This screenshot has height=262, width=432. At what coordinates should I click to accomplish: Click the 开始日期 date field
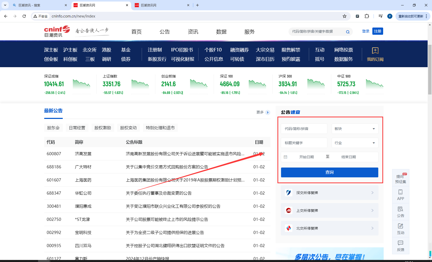point(307,157)
